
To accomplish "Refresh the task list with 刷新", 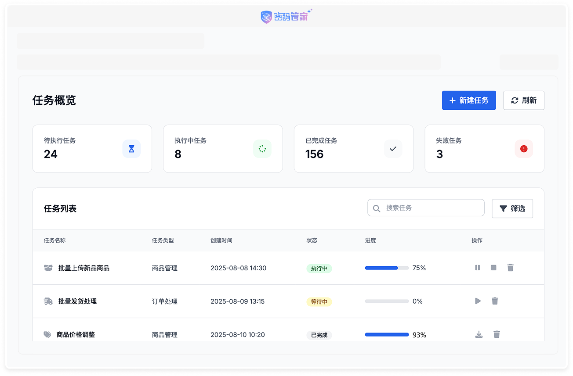I will 524,100.
